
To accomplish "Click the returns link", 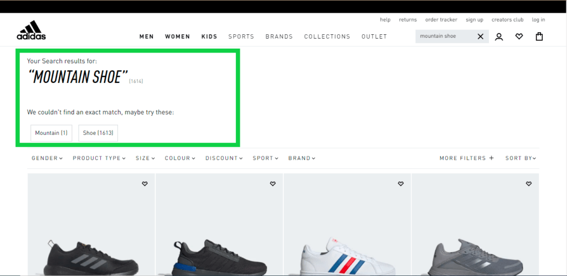I will [x=408, y=20].
